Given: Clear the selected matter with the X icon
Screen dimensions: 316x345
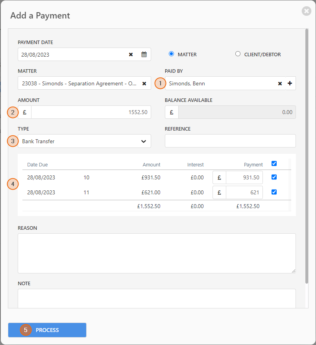Looking at the screenshot, I should (x=144, y=83).
